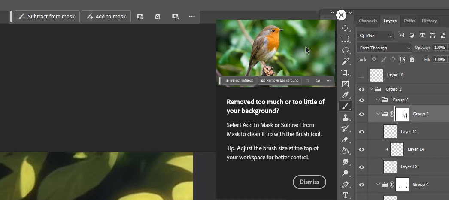Select the Dodge tool
This screenshot has height=200, width=449.
pos(346,173)
